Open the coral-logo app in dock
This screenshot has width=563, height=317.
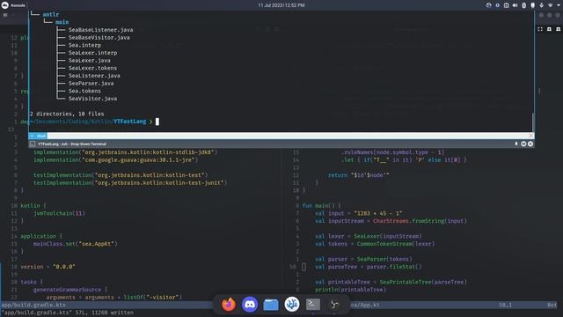tap(292, 305)
